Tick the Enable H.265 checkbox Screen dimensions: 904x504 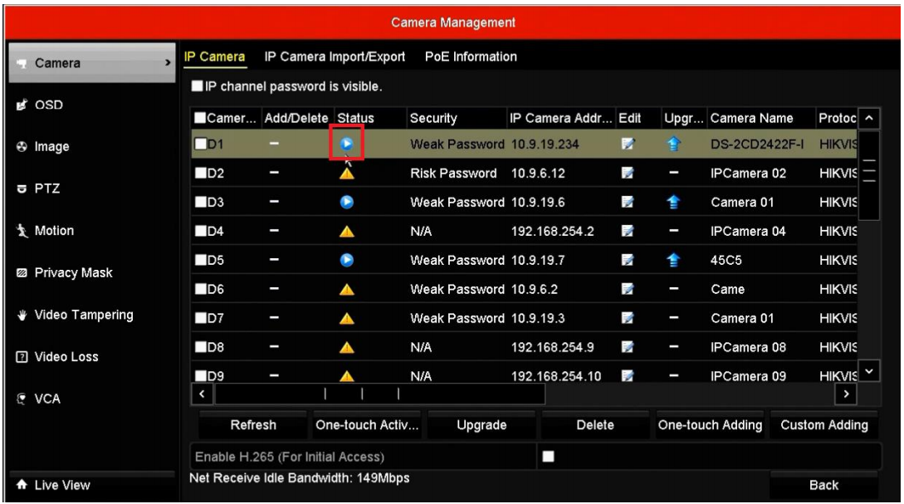pos(547,456)
